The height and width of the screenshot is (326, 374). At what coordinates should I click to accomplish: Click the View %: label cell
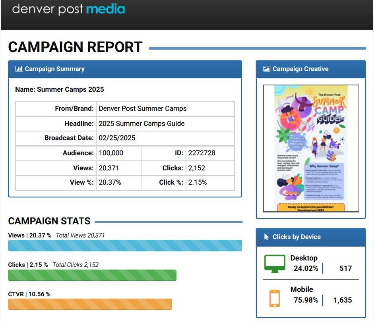56,183
